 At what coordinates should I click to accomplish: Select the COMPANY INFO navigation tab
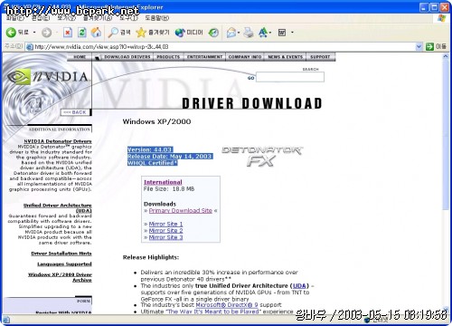245,57
